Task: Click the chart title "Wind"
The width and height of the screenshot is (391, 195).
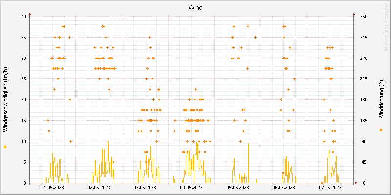Action: click(x=195, y=8)
